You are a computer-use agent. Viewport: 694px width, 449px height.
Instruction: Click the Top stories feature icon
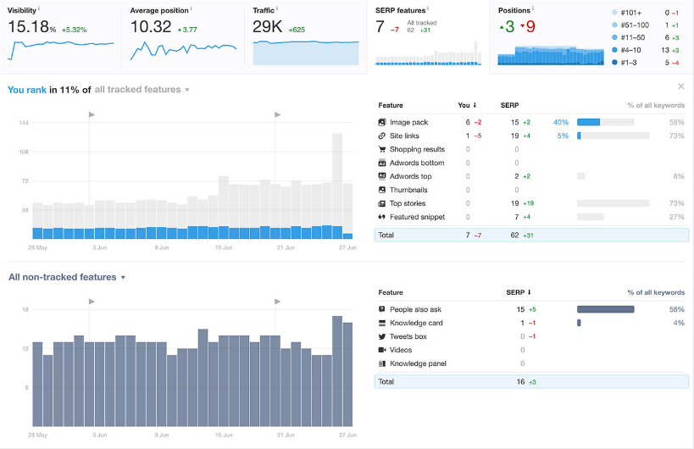pyautogui.click(x=382, y=203)
